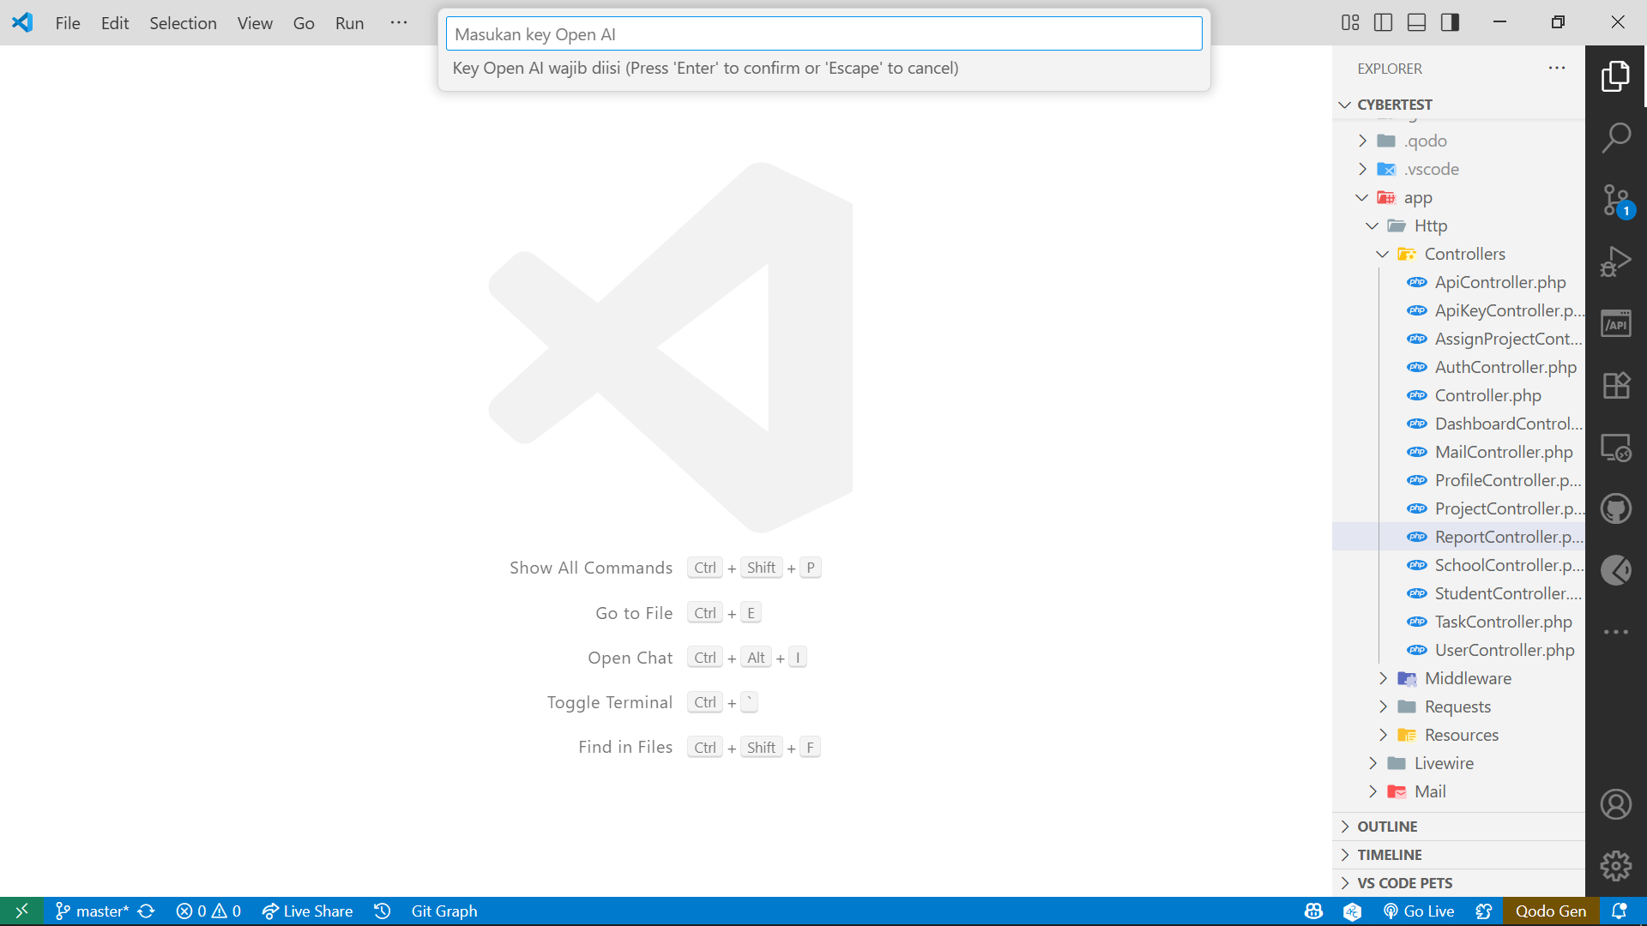
Task: Open the GitHub icon in activity bar
Action: pyautogui.click(x=1616, y=509)
